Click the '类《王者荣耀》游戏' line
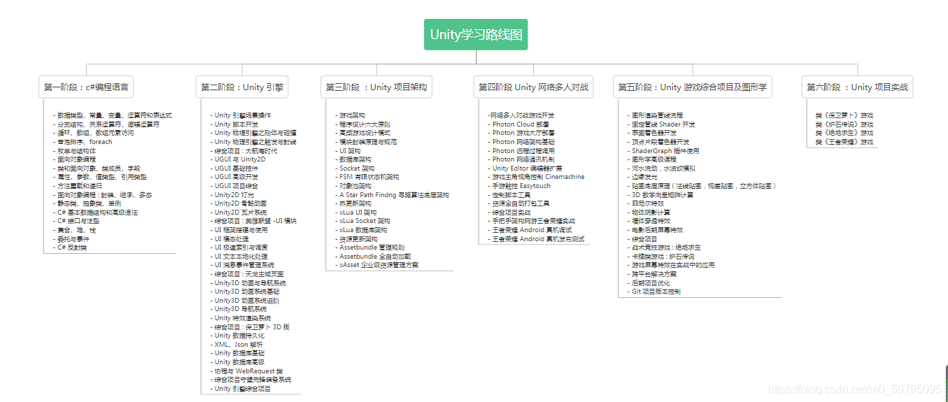This screenshot has width=948, height=402. tap(844, 142)
